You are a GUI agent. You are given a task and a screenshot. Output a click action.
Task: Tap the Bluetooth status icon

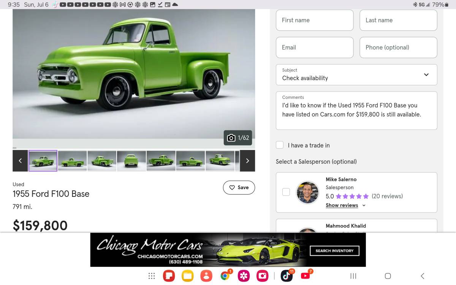pyautogui.click(x=415, y=5)
